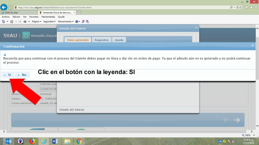Viewport: 259px width, 145px height.
Task: Close the Ventanilla Única de Servicio tab
Action: [x=74, y=12]
